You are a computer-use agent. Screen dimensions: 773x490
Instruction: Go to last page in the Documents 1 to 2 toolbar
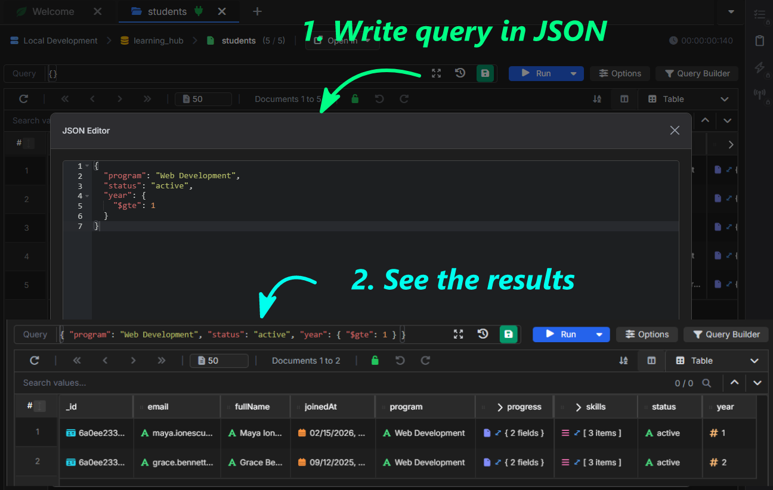[x=162, y=361]
